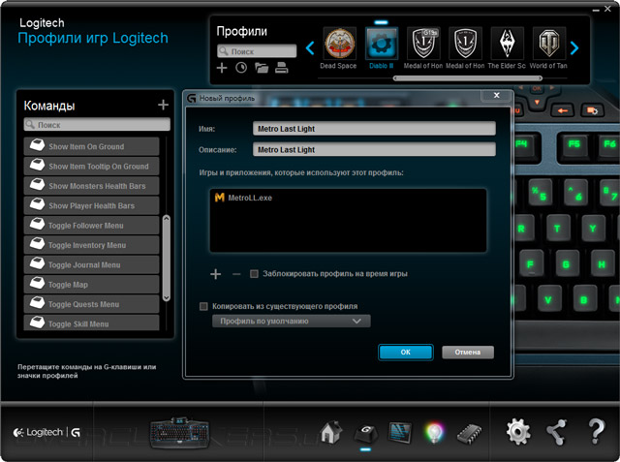
Task: Open the Medal of Honor G19s profile
Action: (x=423, y=43)
